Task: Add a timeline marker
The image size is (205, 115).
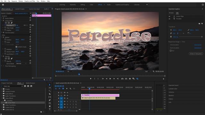Action: (67, 88)
